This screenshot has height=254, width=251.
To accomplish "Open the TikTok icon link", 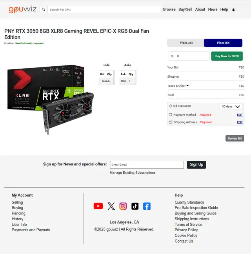I will coord(135,206).
